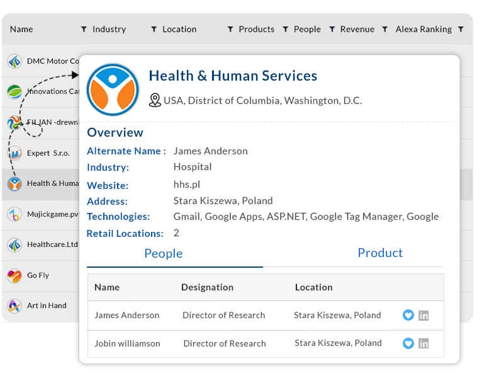The height and width of the screenshot is (378, 494).
Task: Open filter icon between Industry and Location
Action: click(x=154, y=29)
